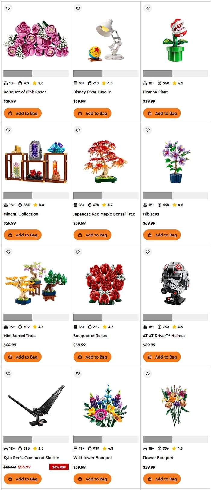Toggle wishlist heart on Mineral Collection
The width and height of the screenshot is (211, 490).
[x=8, y=130]
